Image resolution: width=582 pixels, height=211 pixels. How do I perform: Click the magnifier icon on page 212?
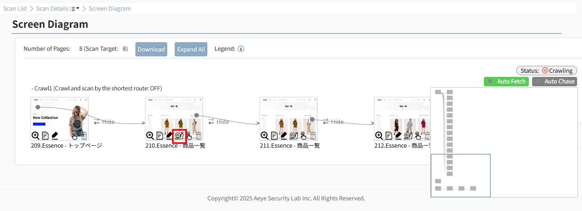coord(379,135)
